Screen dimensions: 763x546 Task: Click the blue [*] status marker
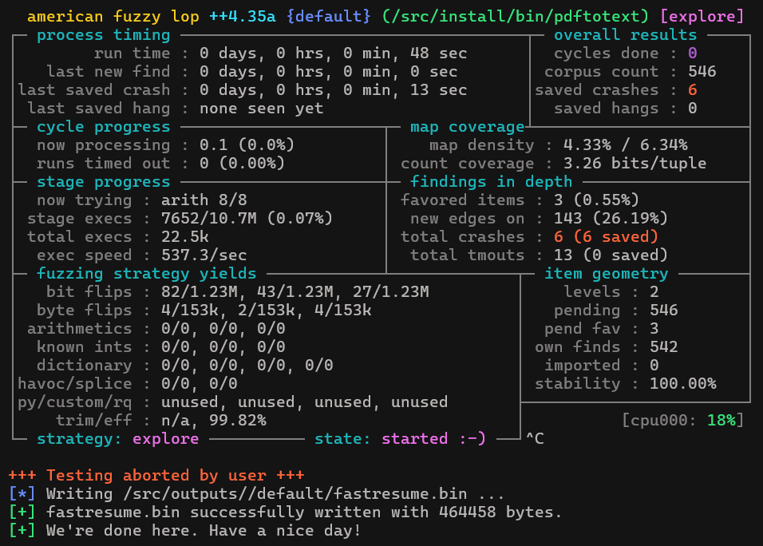click(22, 494)
